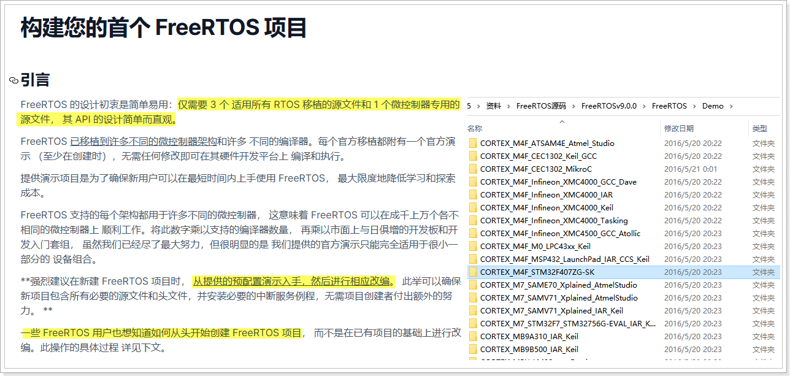Expand breadcrumb arrow after Demo
Screen dimensions: 790x376
coord(731,106)
